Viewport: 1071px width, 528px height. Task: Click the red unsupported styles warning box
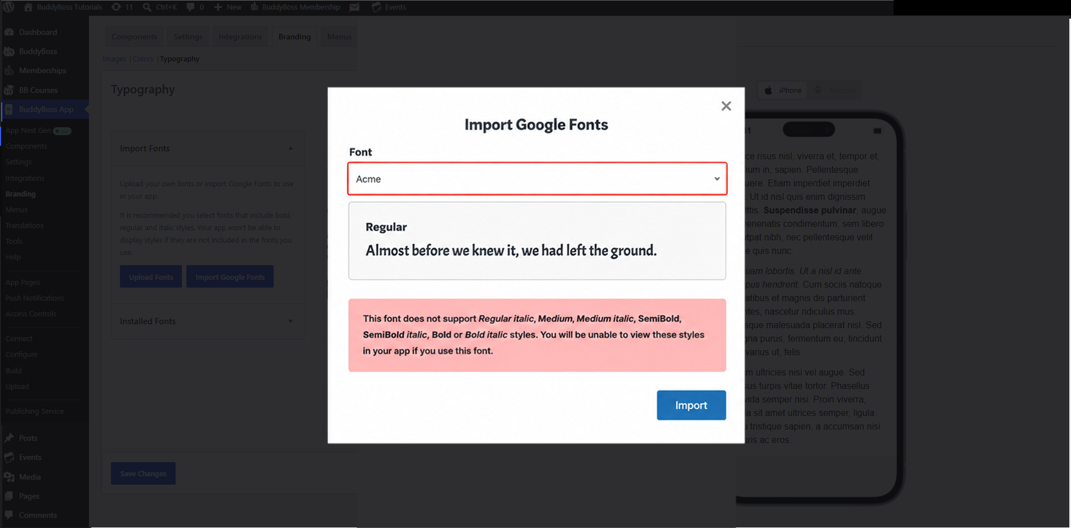[537, 335]
